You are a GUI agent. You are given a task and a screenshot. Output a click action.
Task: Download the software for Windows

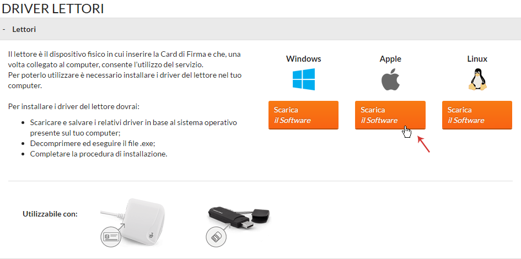[303, 115]
